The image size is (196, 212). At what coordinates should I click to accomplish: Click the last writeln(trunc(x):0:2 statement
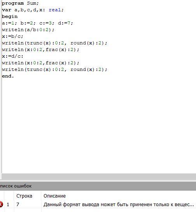[x=54, y=69]
